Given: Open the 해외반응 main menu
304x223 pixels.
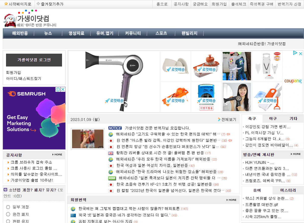Looking at the screenshot, I should [x=20, y=33].
